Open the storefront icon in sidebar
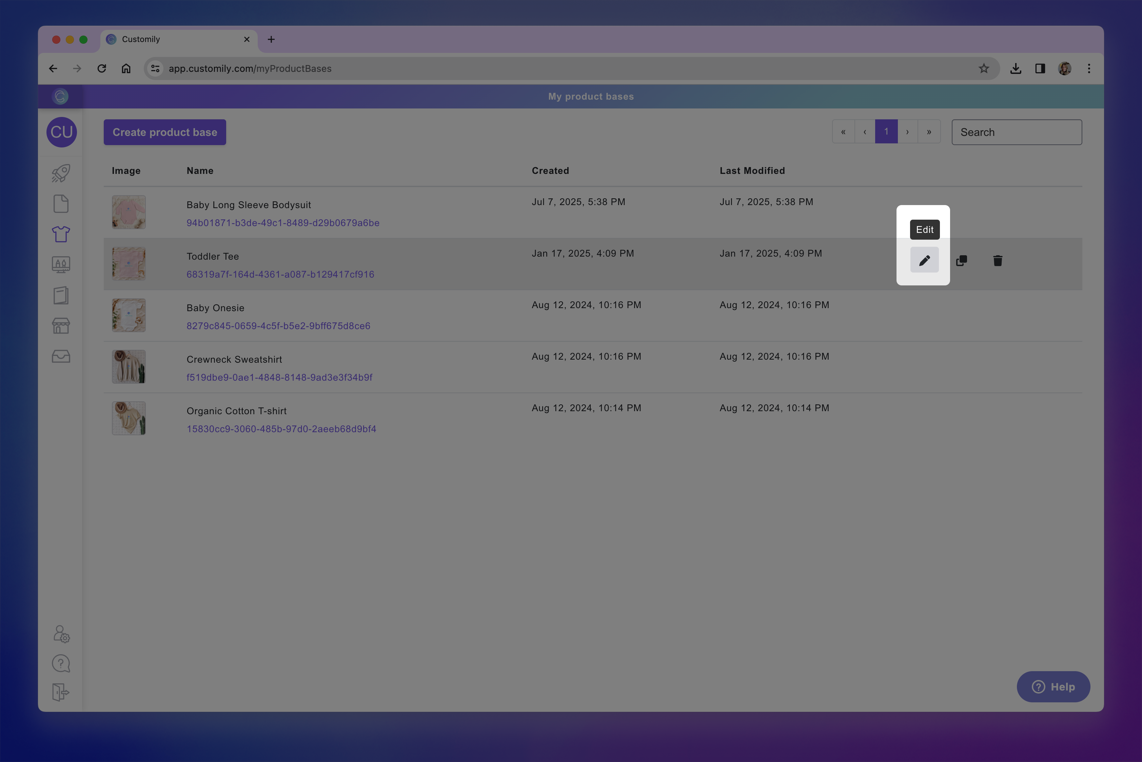Image resolution: width=1142 pixels, height=762 pixels. pyautogui.click(x=61, y=326)
